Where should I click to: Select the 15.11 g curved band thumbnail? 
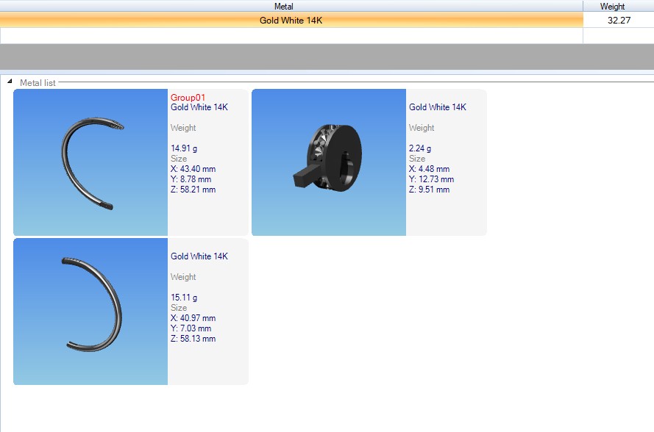90,312
